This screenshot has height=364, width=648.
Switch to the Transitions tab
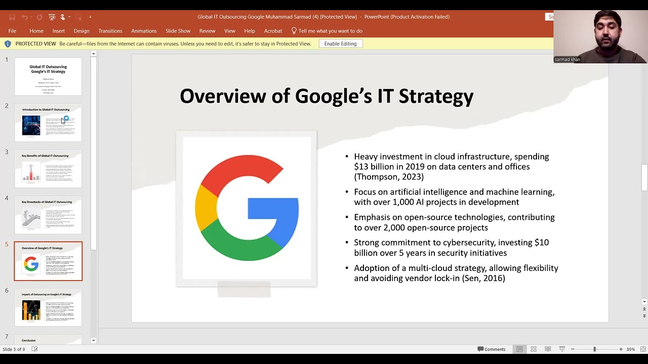click(x=110, y=31)
